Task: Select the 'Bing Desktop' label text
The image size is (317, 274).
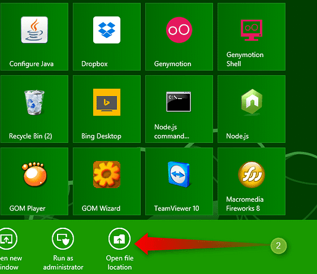Action: tap(102, 136)
